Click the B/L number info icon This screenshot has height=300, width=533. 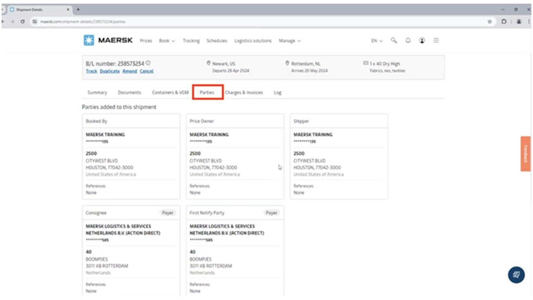tap(148, 63)
